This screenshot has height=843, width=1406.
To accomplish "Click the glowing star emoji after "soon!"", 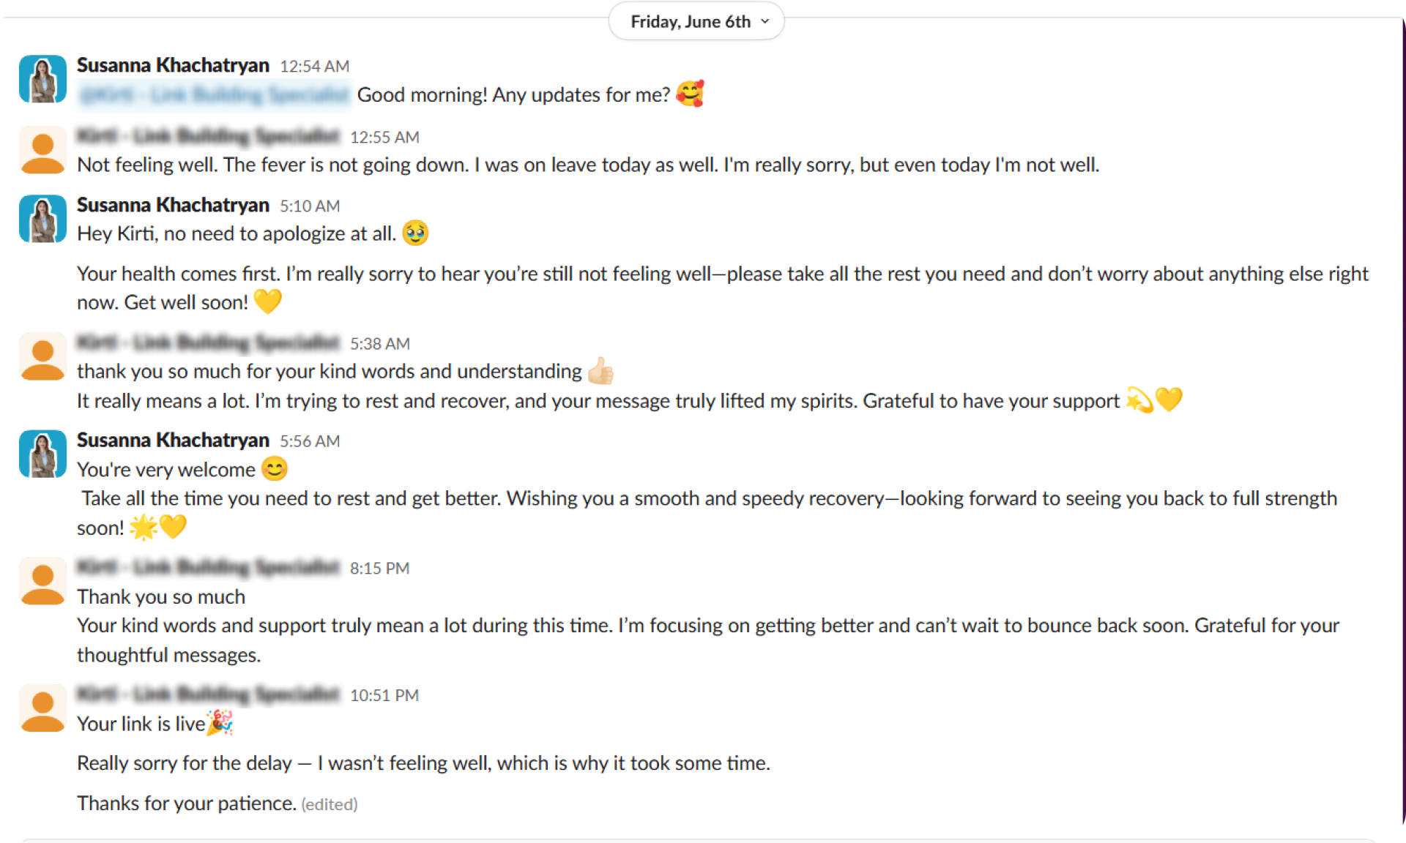I will point(144,527).
